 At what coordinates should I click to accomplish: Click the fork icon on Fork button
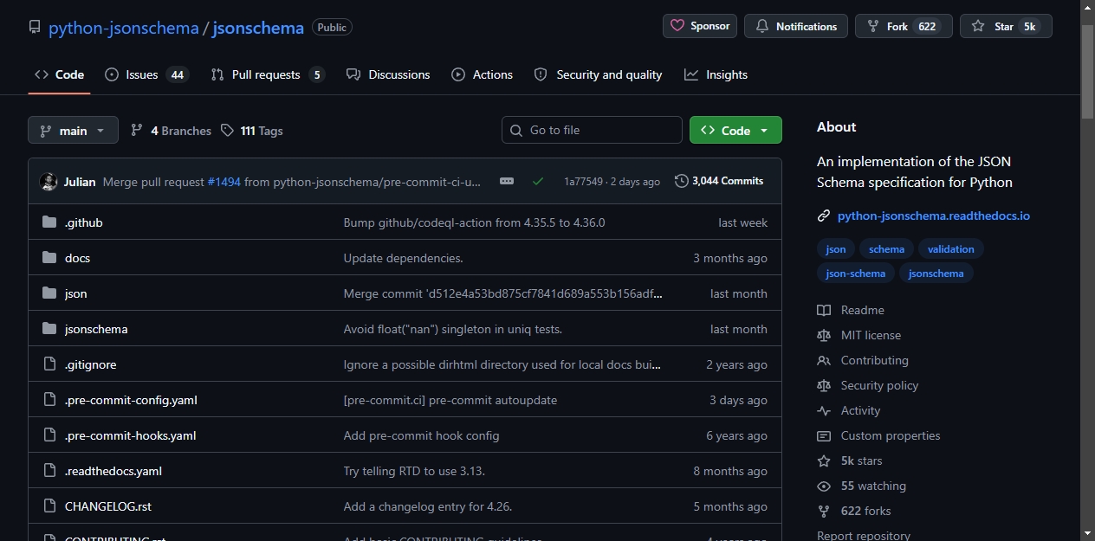[x=873, y=26]
